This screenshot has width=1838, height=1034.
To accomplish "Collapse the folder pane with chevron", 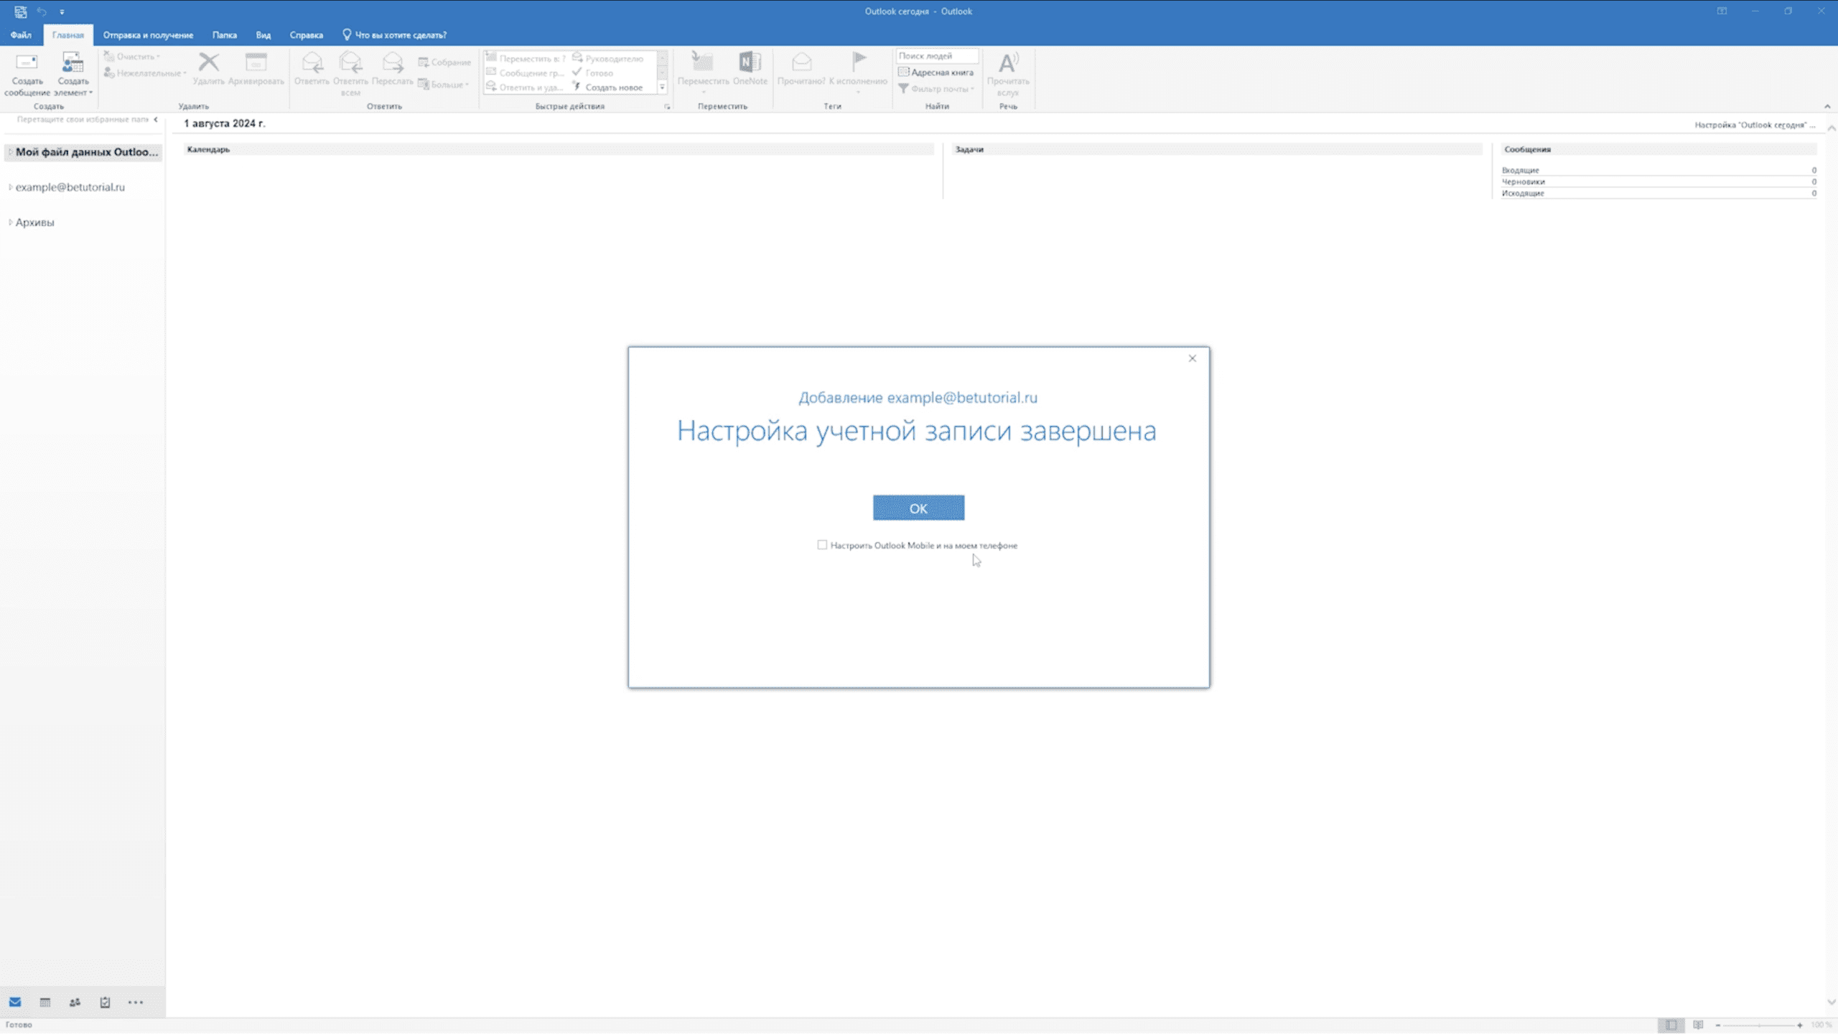I will point(156,120).
